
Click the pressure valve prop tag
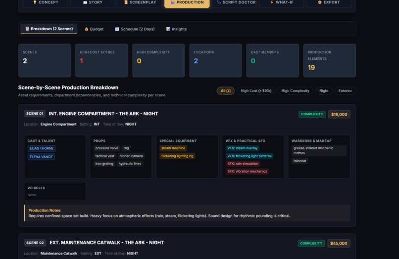[x=107, y=148]
